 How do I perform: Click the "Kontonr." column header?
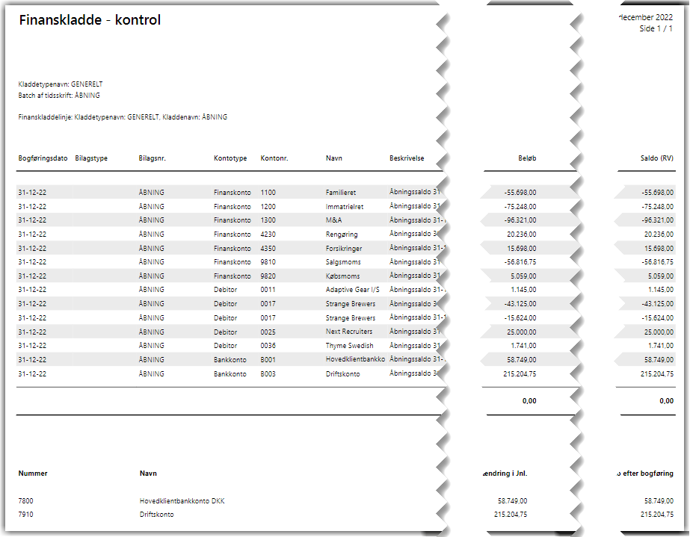274,158
